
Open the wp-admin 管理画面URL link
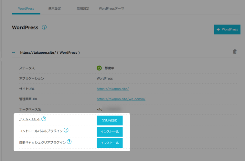point(121,99)
